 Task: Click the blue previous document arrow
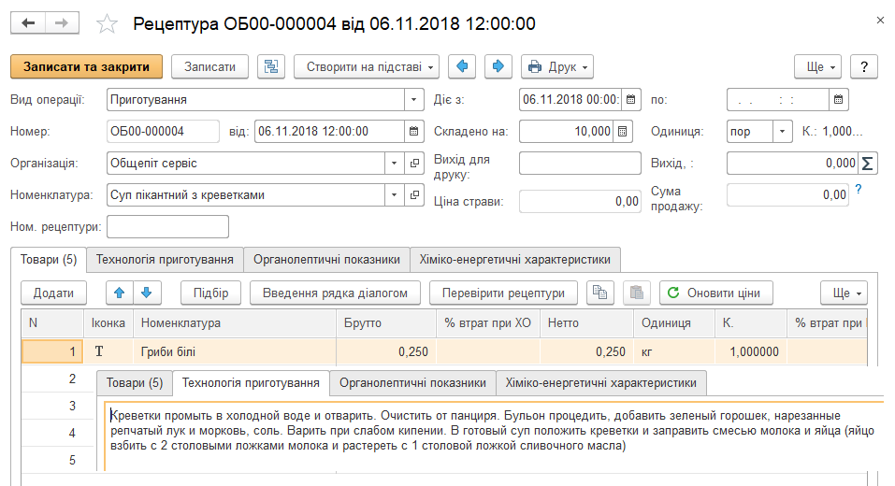pos(463,66)
